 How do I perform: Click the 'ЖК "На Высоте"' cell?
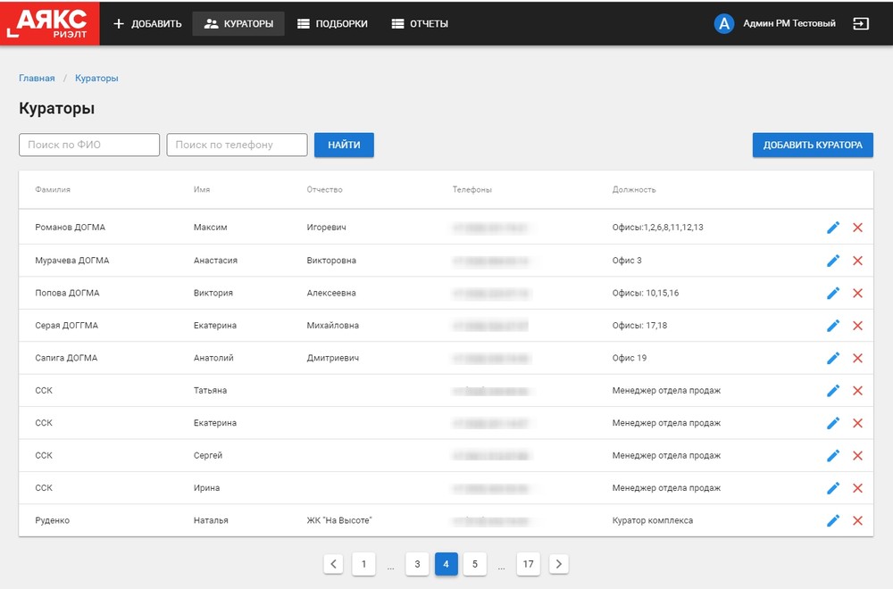(338, 520)
